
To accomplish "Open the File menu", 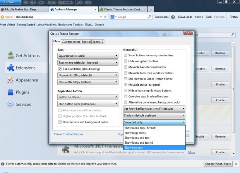I will tap(26, 2).
